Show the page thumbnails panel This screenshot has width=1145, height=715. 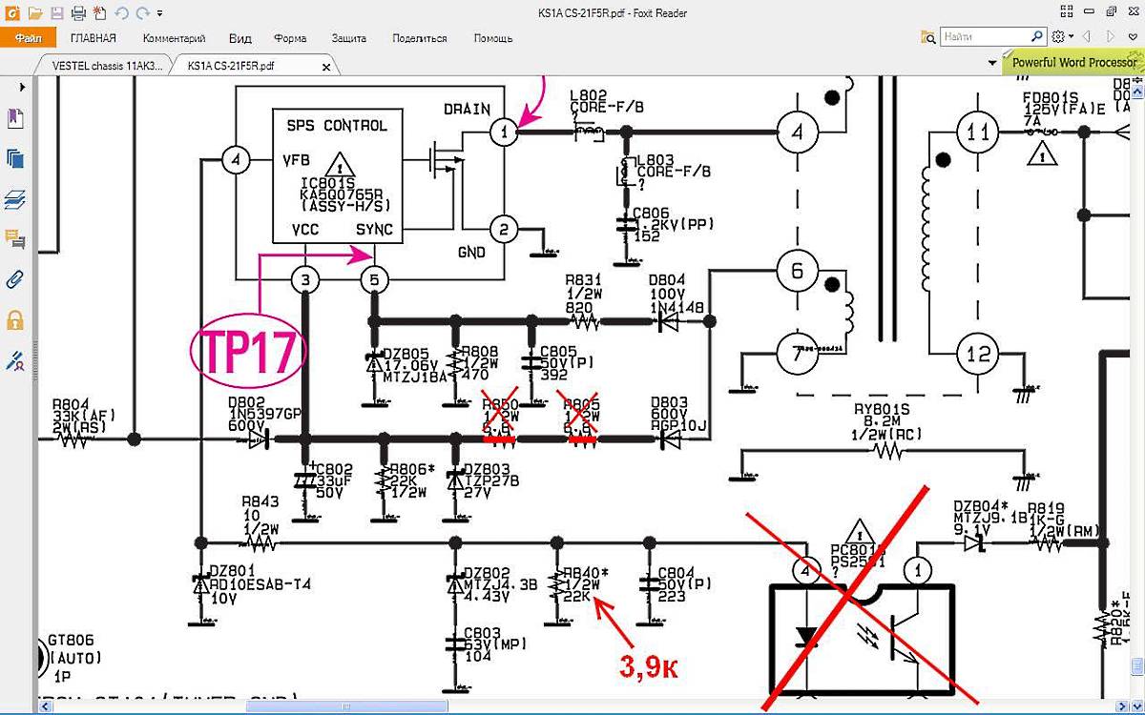[15, 159]
